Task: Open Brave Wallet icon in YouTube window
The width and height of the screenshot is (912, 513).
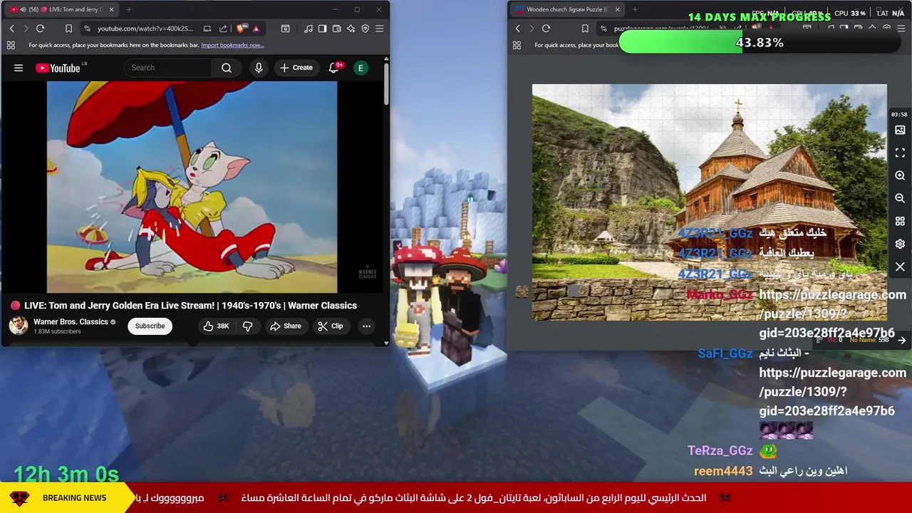Action: (336, 28)
